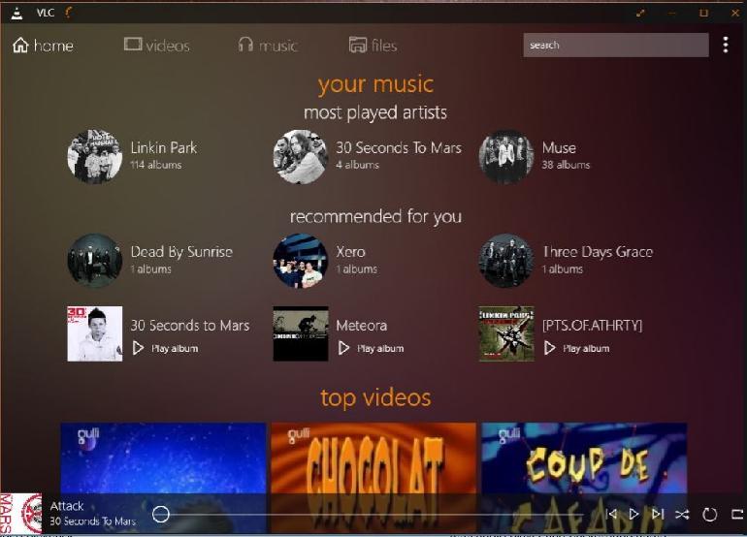Open Dead By Sunrise artist photo
This screenshot has height=537, width=747.
[95, 261]
